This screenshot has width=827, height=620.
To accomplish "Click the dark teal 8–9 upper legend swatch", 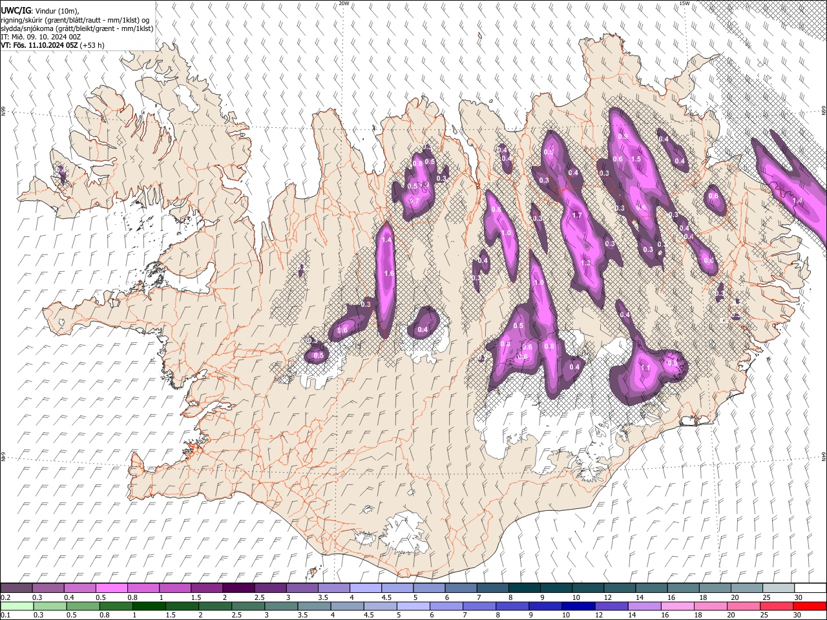I will pos(526,588).
